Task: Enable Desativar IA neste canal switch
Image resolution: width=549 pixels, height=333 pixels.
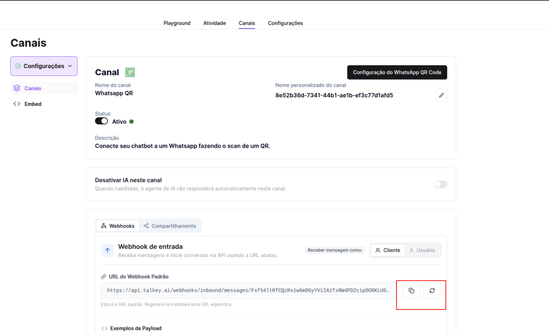Action: click(440, 184)
